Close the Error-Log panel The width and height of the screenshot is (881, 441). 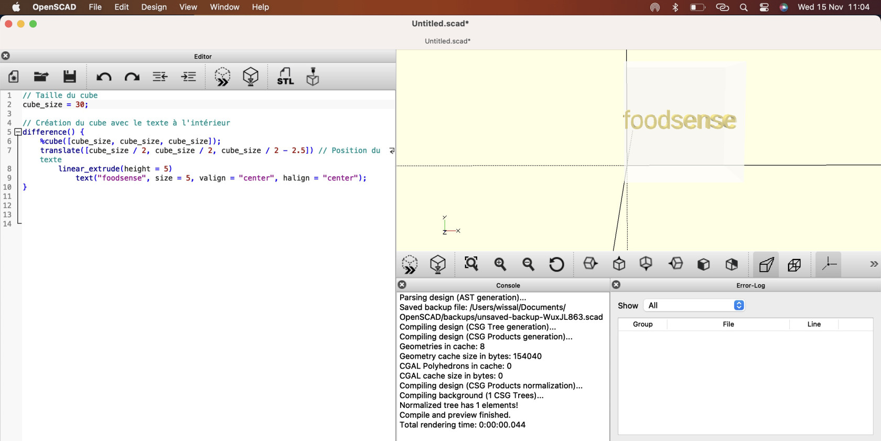[616, 285]
